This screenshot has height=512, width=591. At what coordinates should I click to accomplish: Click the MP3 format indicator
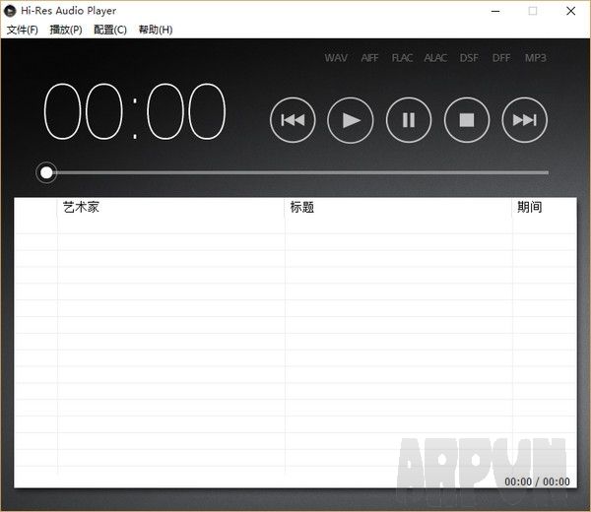click(536, 58)
